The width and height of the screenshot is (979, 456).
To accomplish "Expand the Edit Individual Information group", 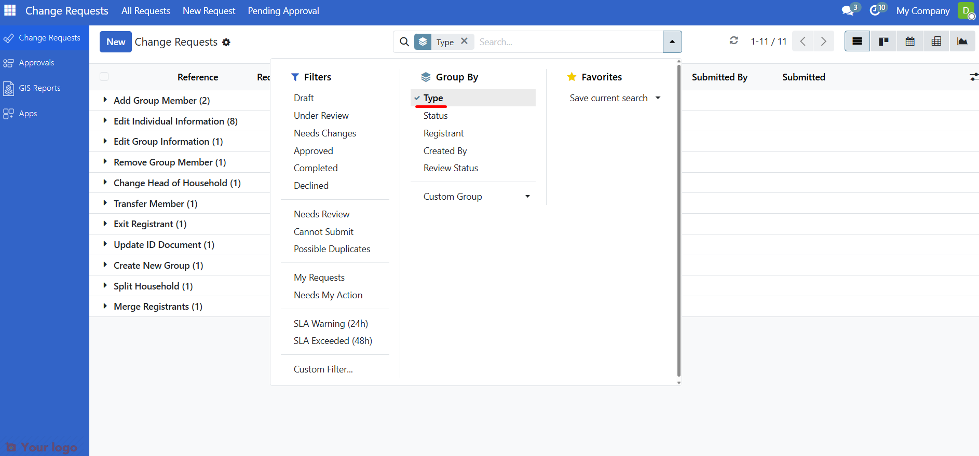I will coord(175,121).
